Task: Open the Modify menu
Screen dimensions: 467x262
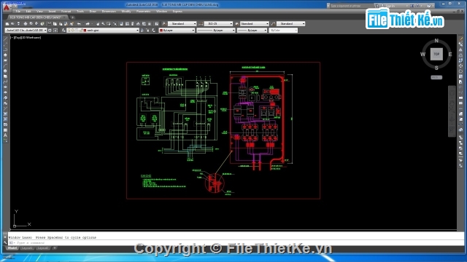Action: click(126, 12)
